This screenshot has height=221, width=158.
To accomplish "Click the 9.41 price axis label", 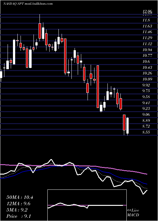I will coord(146,103).
